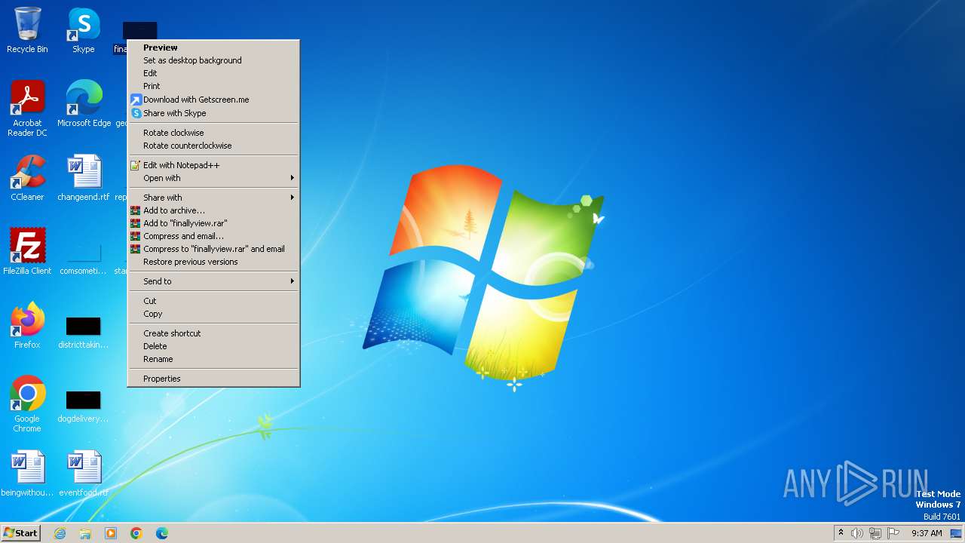Click the Start button
965x543 pixels.
pos(20,533)
